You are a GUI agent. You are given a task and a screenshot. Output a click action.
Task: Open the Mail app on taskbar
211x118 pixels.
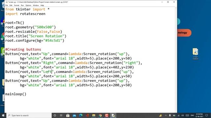click(74, 115)
